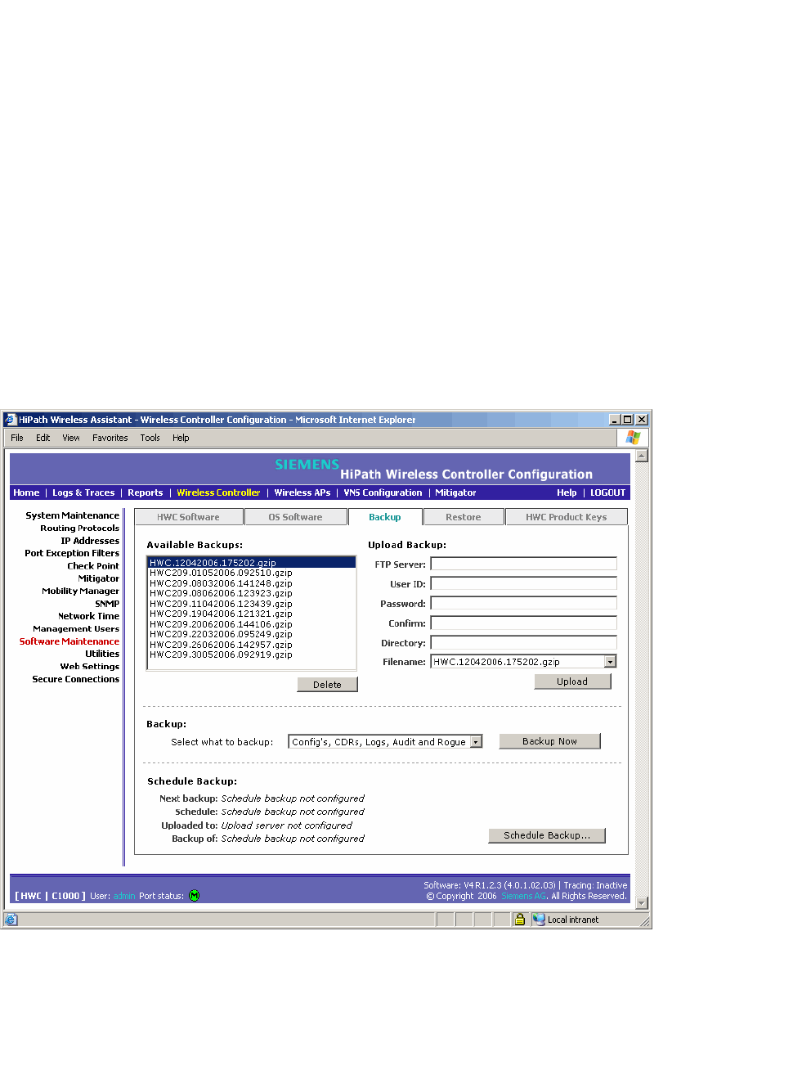Go to Home in the navigation bar

tap(26, 493)
